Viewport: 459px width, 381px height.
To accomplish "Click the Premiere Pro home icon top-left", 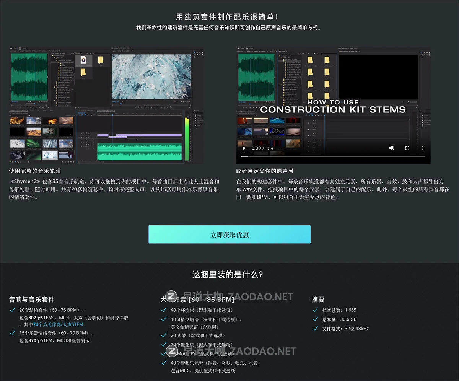I will [x=11, y=48].
